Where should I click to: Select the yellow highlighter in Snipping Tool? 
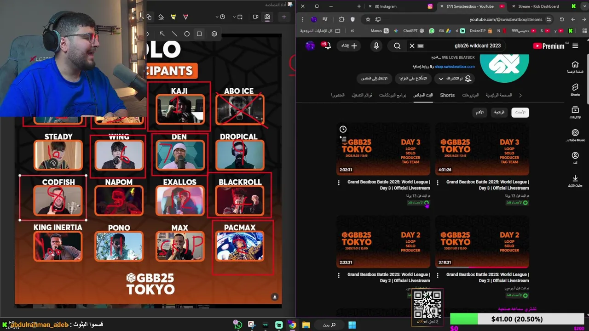click(x=173, y=17)
